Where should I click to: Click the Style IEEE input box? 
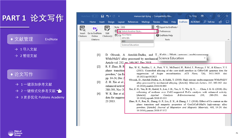(136, 27)
